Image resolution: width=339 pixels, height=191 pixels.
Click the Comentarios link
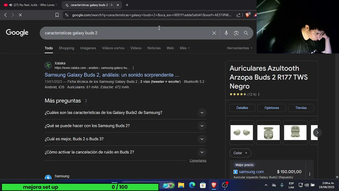pos(198,161)
